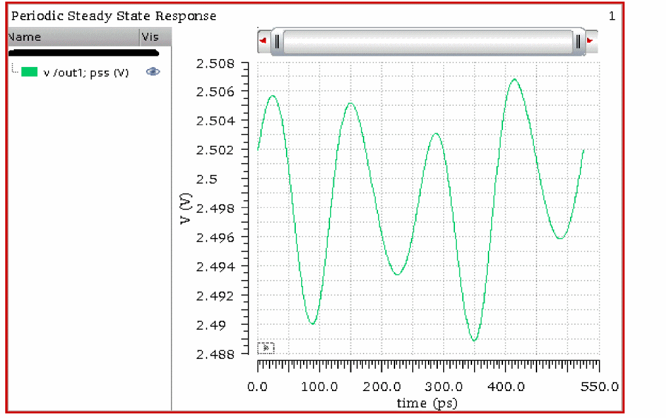666x418 pixels.
Task: Click the Vis column header
Action: [x=150, y=37]
